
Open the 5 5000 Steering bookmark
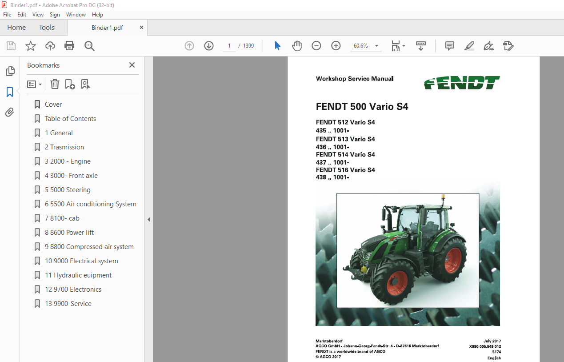pos(68,190)
